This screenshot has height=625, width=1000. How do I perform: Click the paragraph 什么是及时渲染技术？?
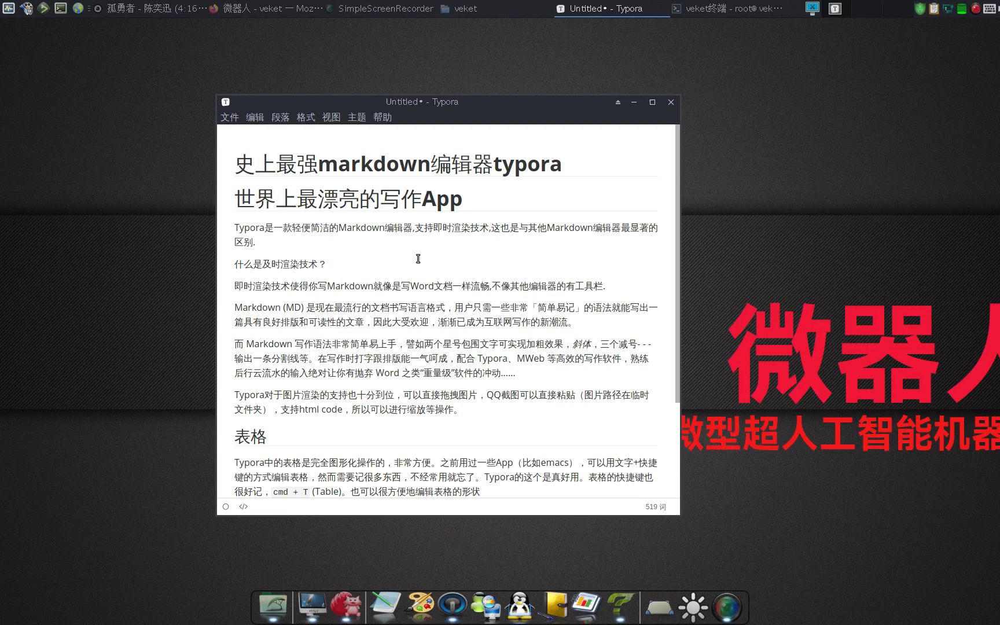pyautogui.click(x=280, y=264)
